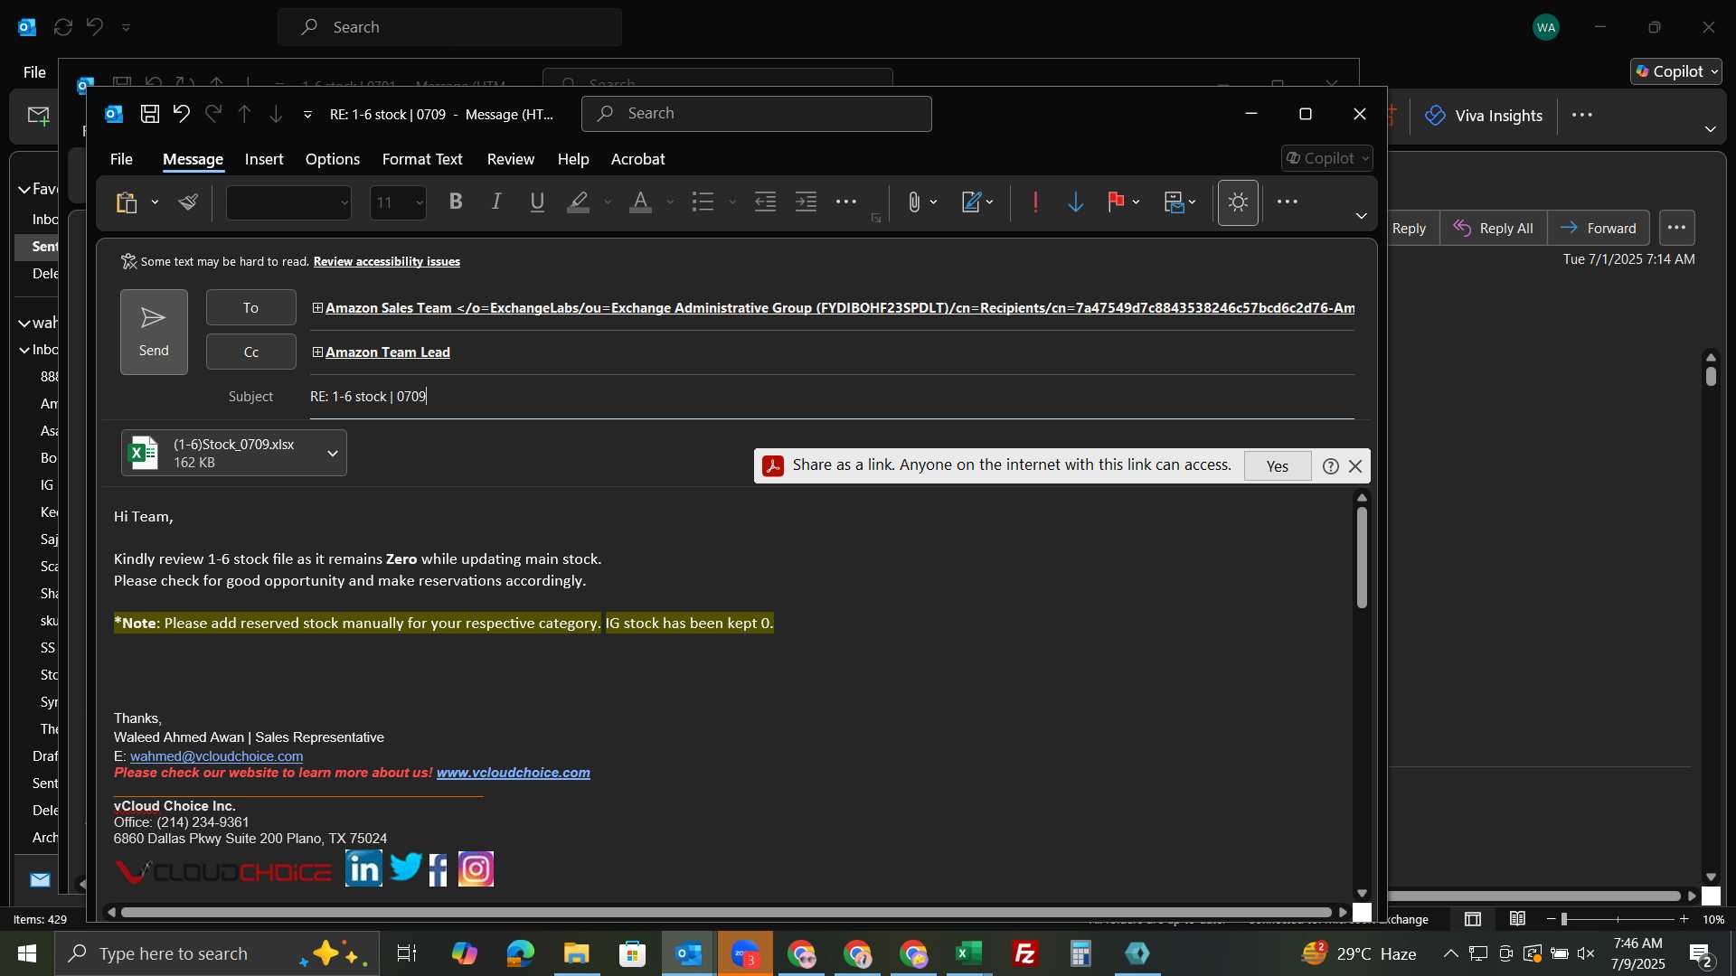Click Yes to share as a link
Screen dimensions: 1736x976
tap(1278, 466)
